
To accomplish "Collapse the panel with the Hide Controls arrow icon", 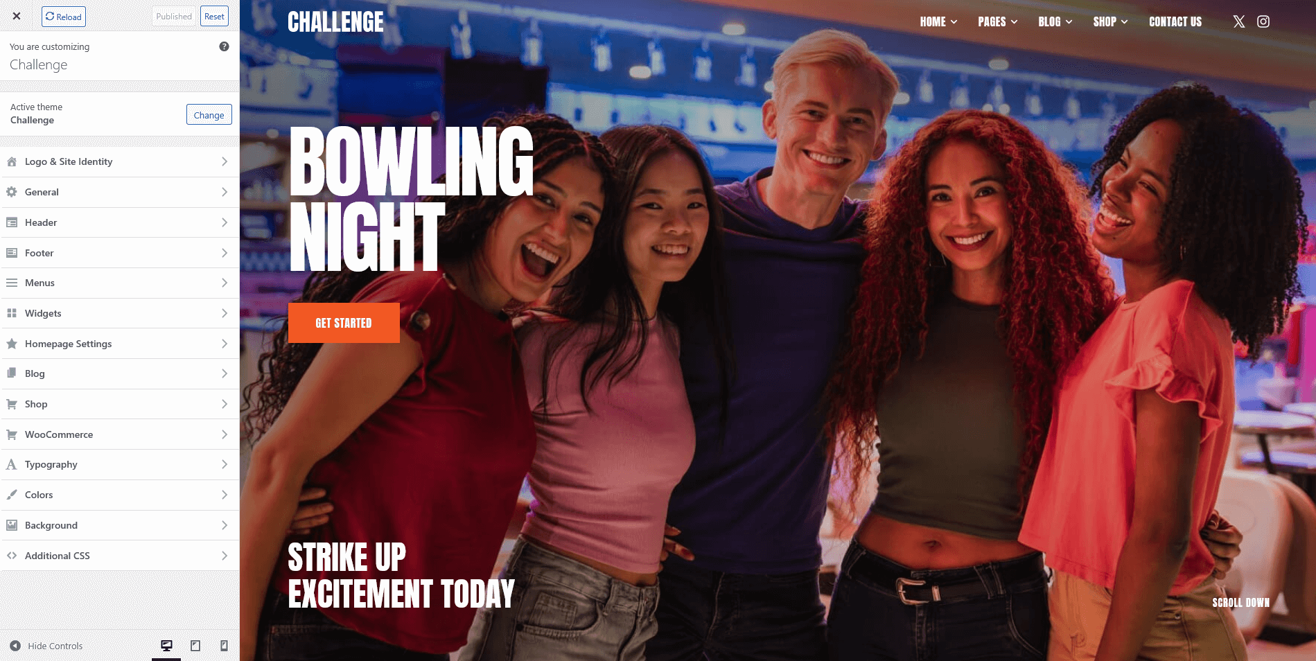I will (15, 646).
